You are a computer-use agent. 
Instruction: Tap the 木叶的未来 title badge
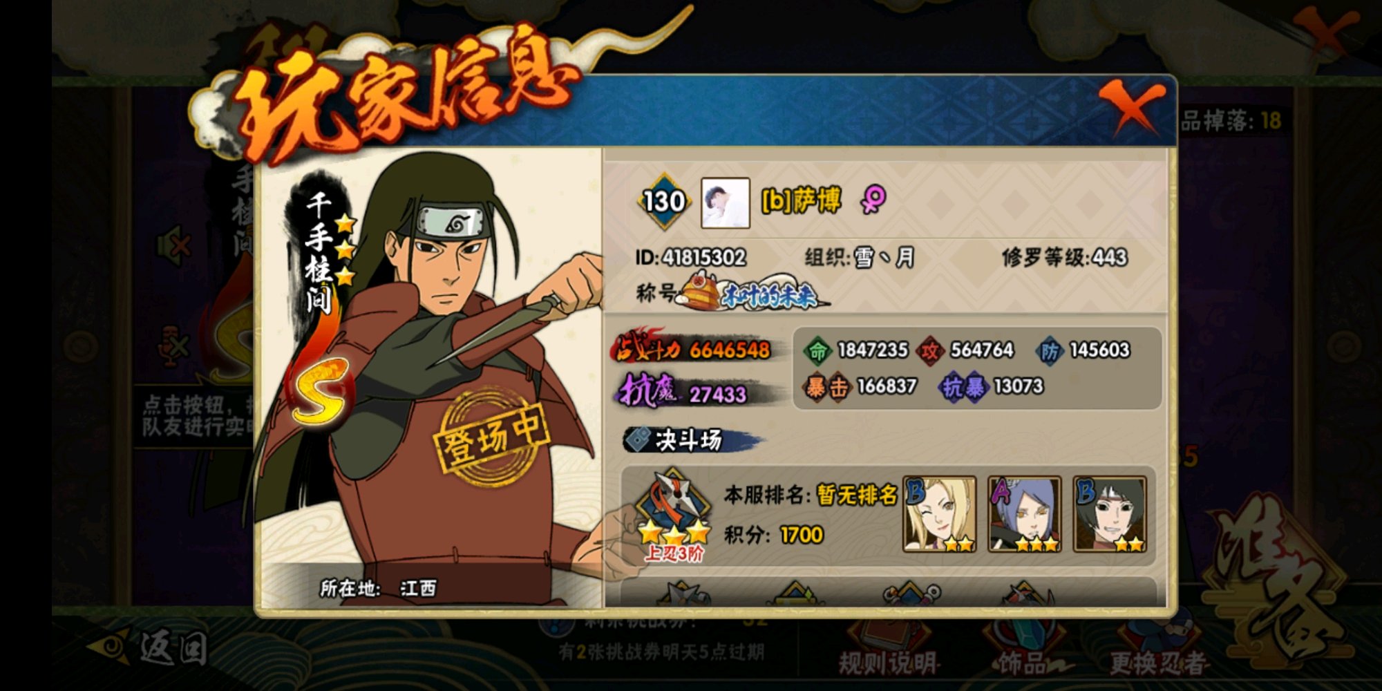pyautogui.click(x=753, y=292)
